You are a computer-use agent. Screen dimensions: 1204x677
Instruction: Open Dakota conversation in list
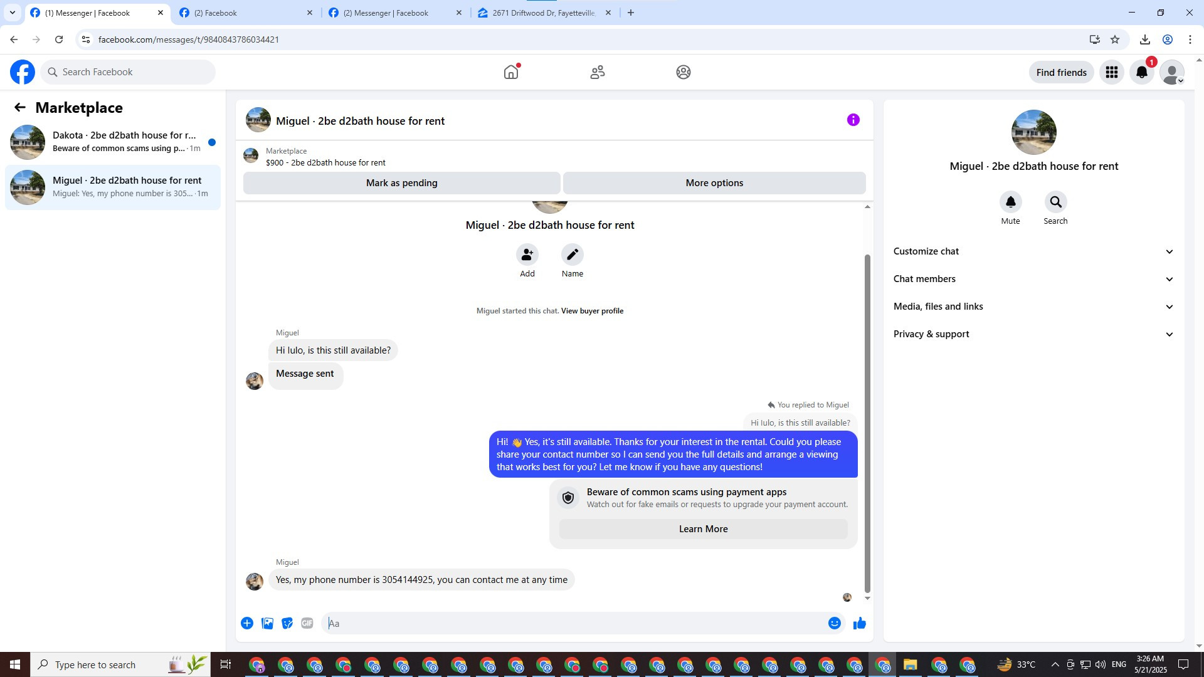113,142
